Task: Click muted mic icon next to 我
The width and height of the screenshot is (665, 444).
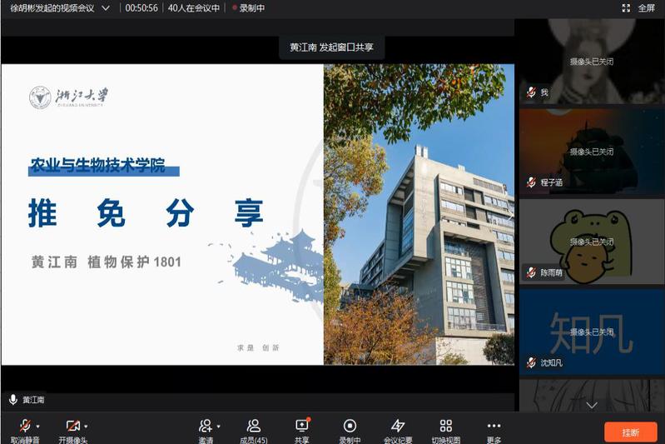Action: point(531,92)
